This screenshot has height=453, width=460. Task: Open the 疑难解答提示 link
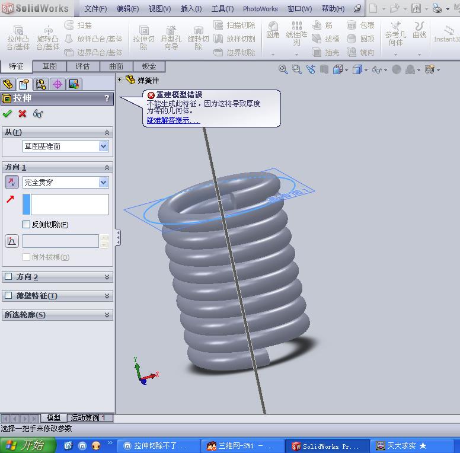173,120
